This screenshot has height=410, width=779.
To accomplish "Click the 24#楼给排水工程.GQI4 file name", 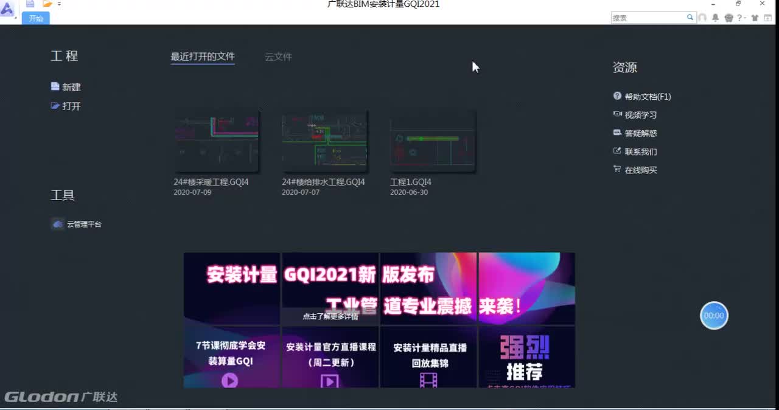I will [x=323, y=182].
